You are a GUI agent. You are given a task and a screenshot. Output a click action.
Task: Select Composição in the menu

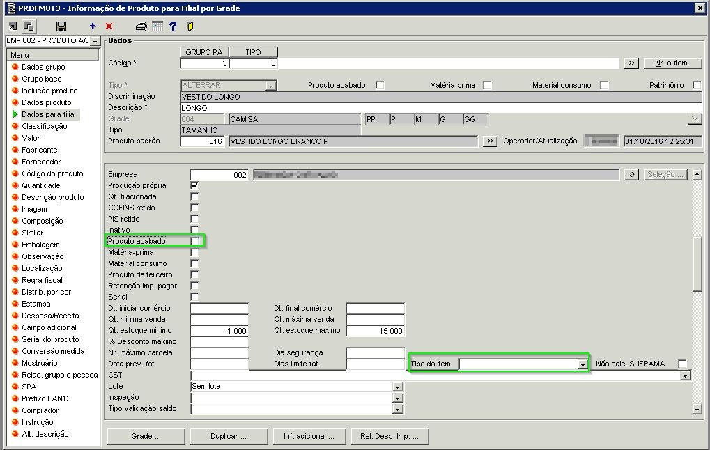[42, 221]
